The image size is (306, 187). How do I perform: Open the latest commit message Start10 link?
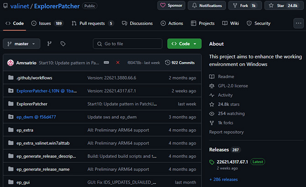(69, 63)
